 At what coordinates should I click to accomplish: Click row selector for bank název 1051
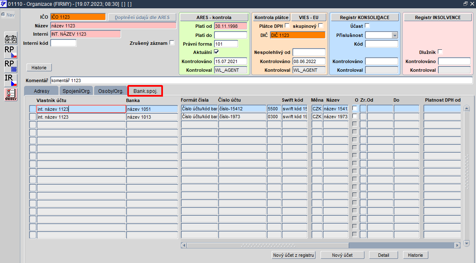[33, 109]
